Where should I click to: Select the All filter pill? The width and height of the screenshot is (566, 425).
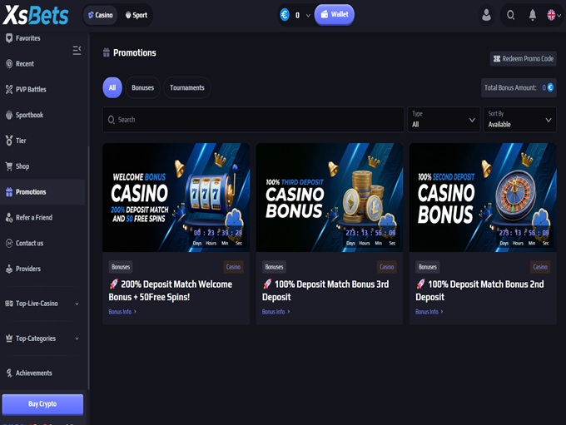pos(112,87)
